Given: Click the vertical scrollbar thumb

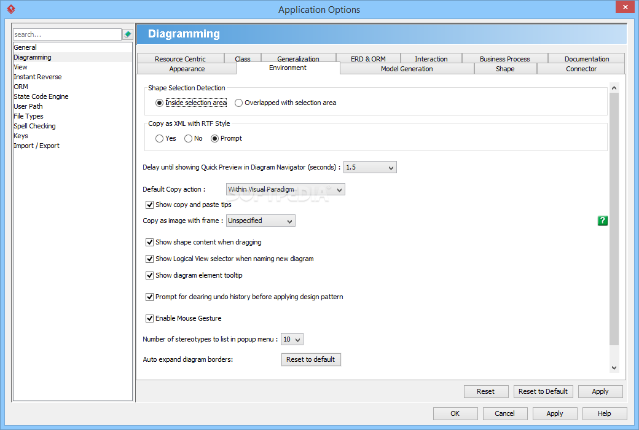Looking at the screenshot, I should pyautogui.click(x=614, y=219).
